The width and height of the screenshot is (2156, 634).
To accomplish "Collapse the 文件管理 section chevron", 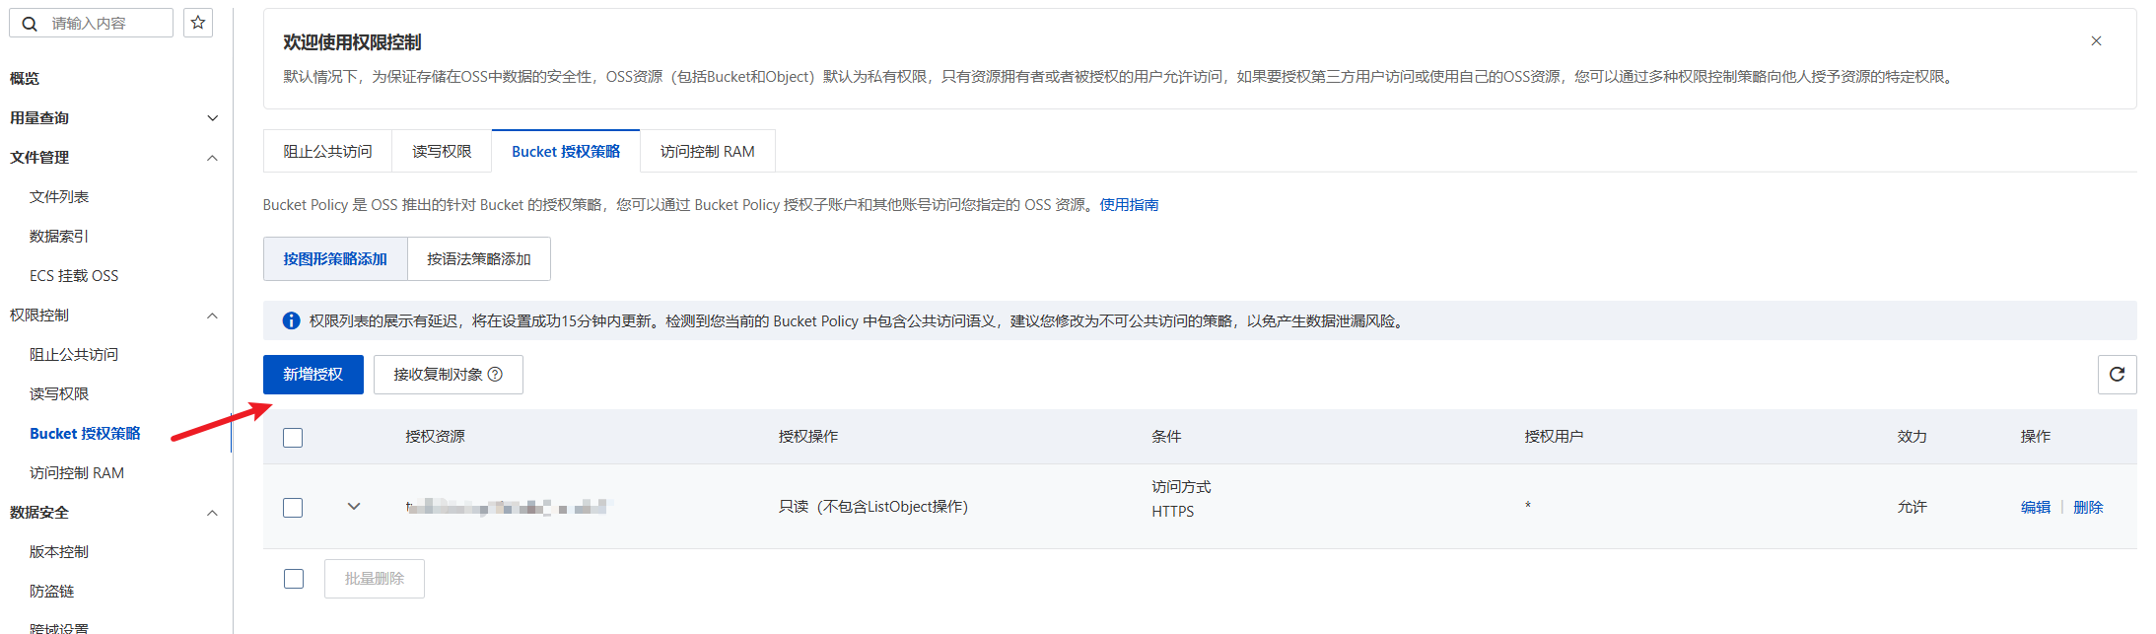I will point(212,158).
